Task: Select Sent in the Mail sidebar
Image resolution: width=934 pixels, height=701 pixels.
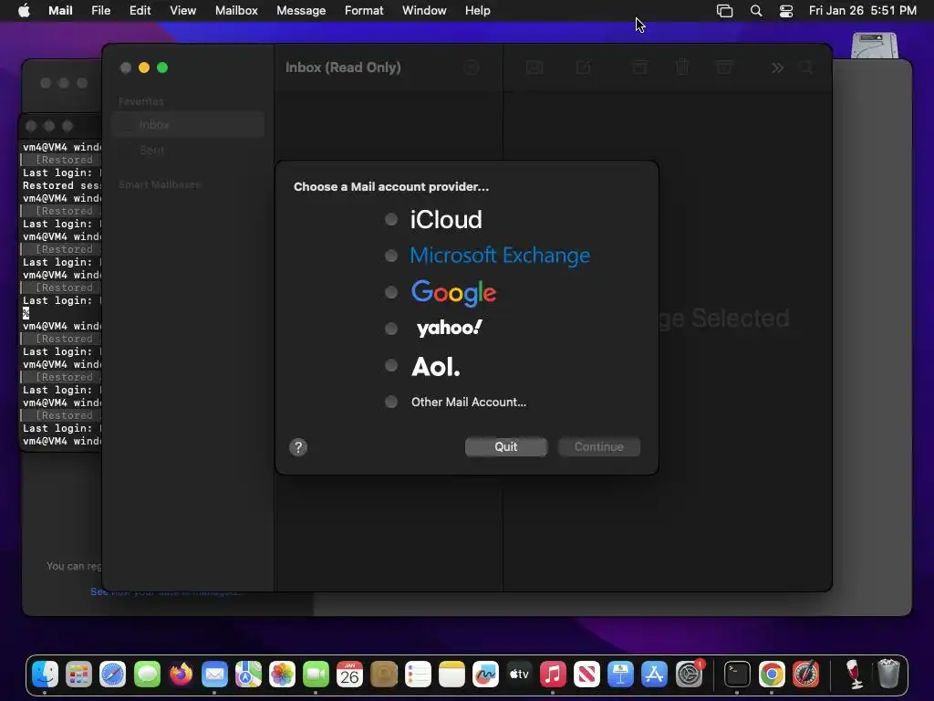Action: click(187, 151)
